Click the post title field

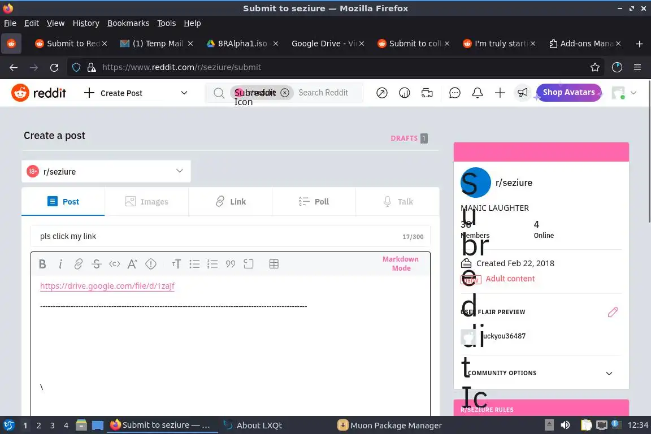click(231, 236)
